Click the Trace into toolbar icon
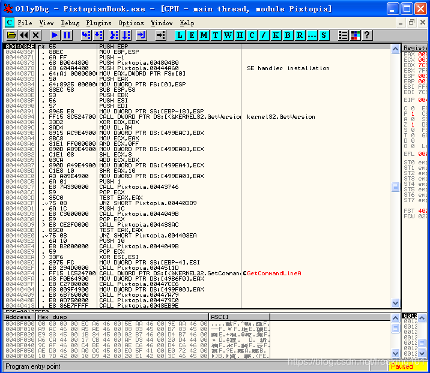430x373 pixels. tap(114, 35)
